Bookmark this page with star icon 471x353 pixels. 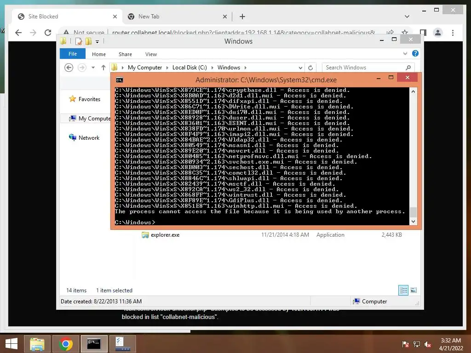tap(405, 32)
